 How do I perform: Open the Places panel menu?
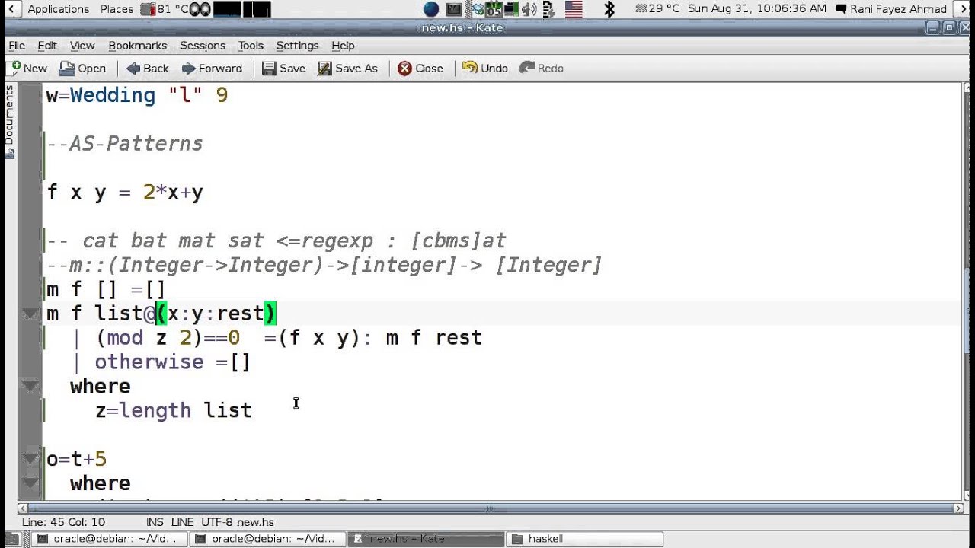[117, 9]
